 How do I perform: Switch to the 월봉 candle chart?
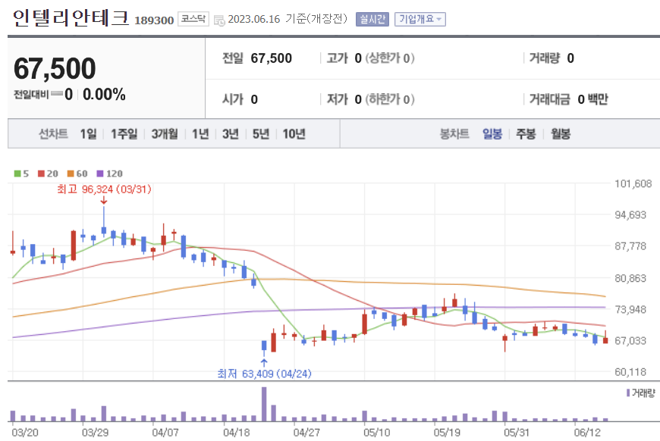pyautogui.click(x=561, y=134)
